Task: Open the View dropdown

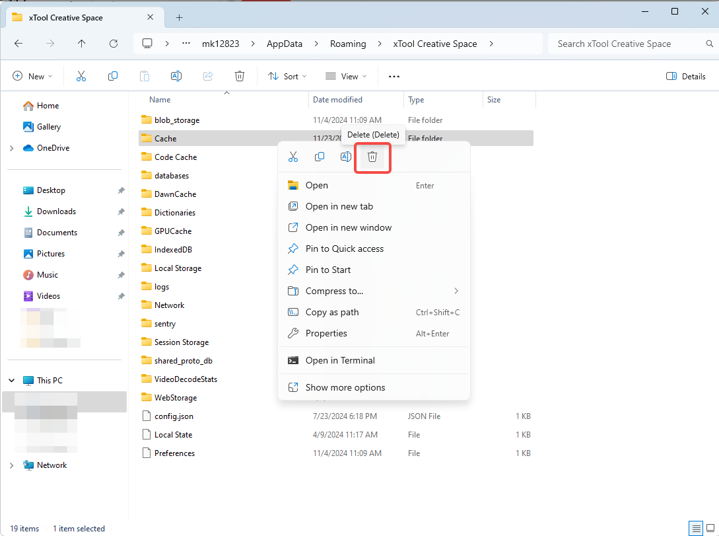Action: click(x=346, y=76)
